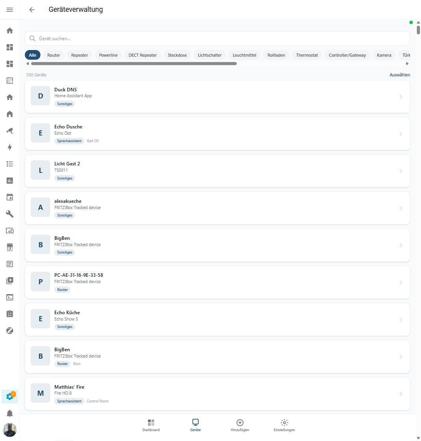Expand the Duck DNS row chevron
The image size is (421, 441).
click(401, 97)
